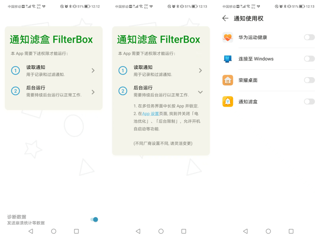Tap step 1 circle icon in middle screen
322x237 pixels.
123,70
